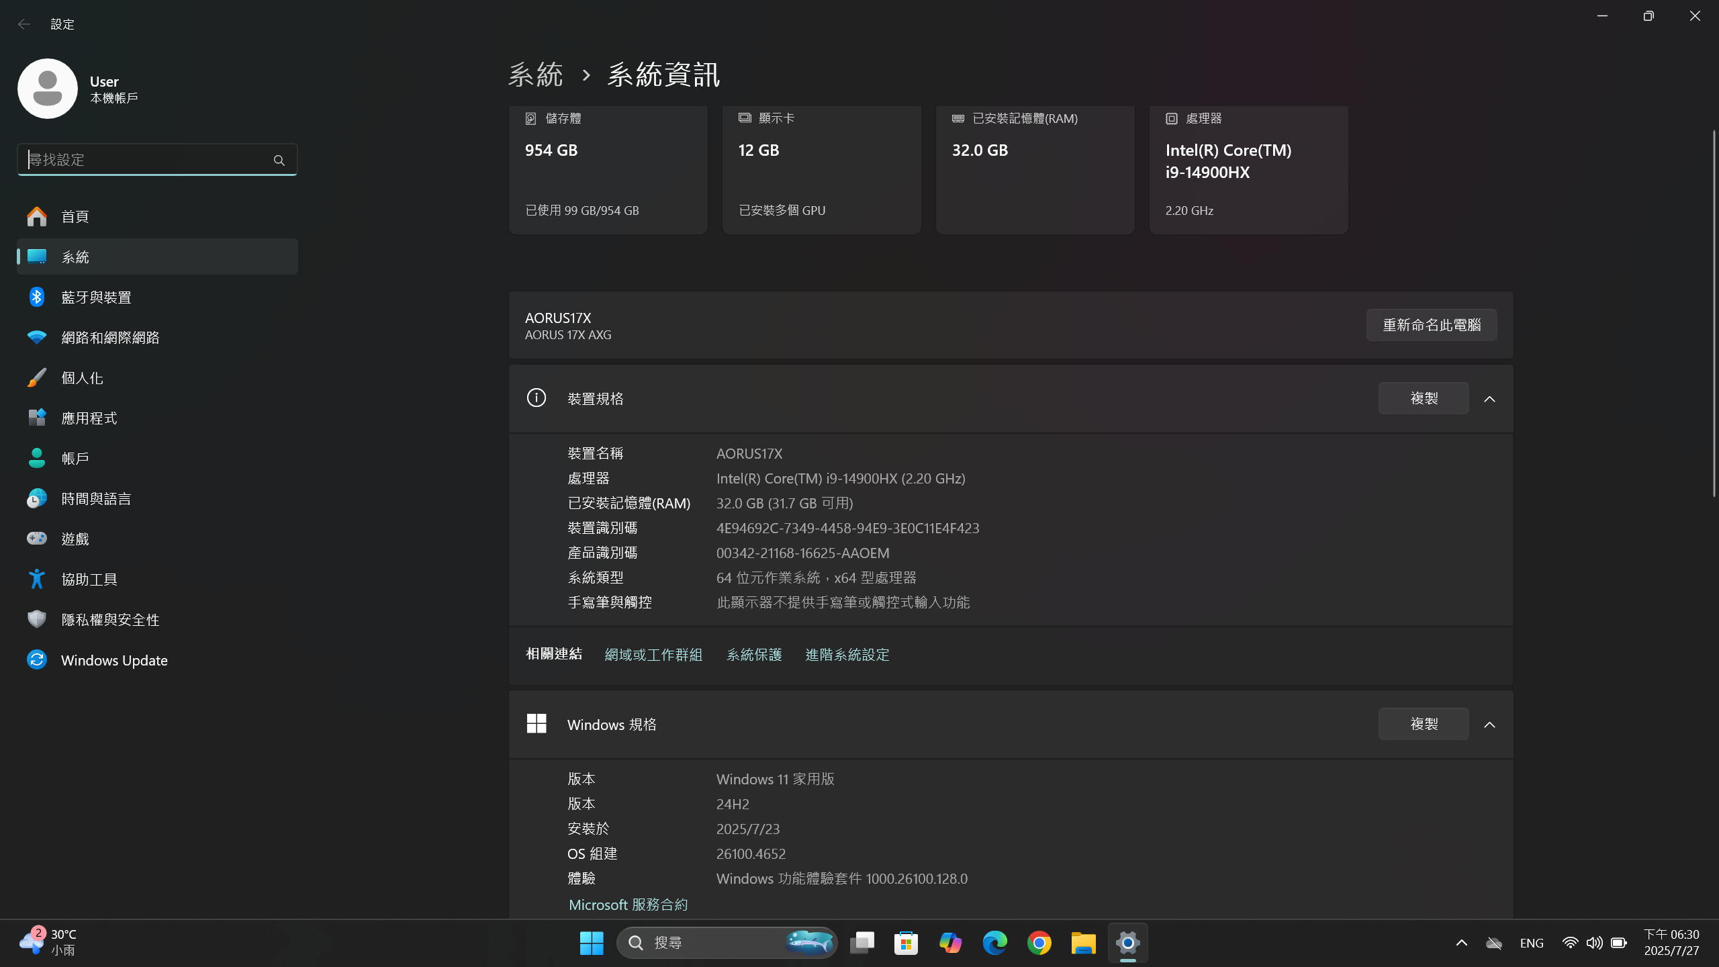The image size is (1719, 967).
Task: Click the taskbar 搜尋 box
Action: tap(727, 943)
